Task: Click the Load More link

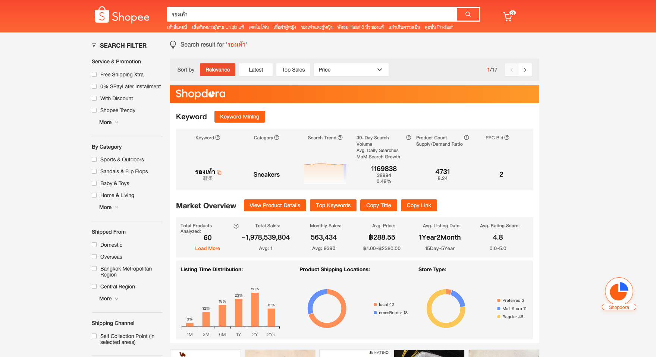Action: pos(207,249)
